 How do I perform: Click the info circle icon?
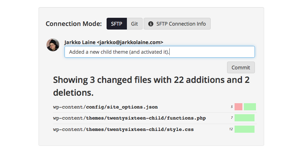coord(151,24)
